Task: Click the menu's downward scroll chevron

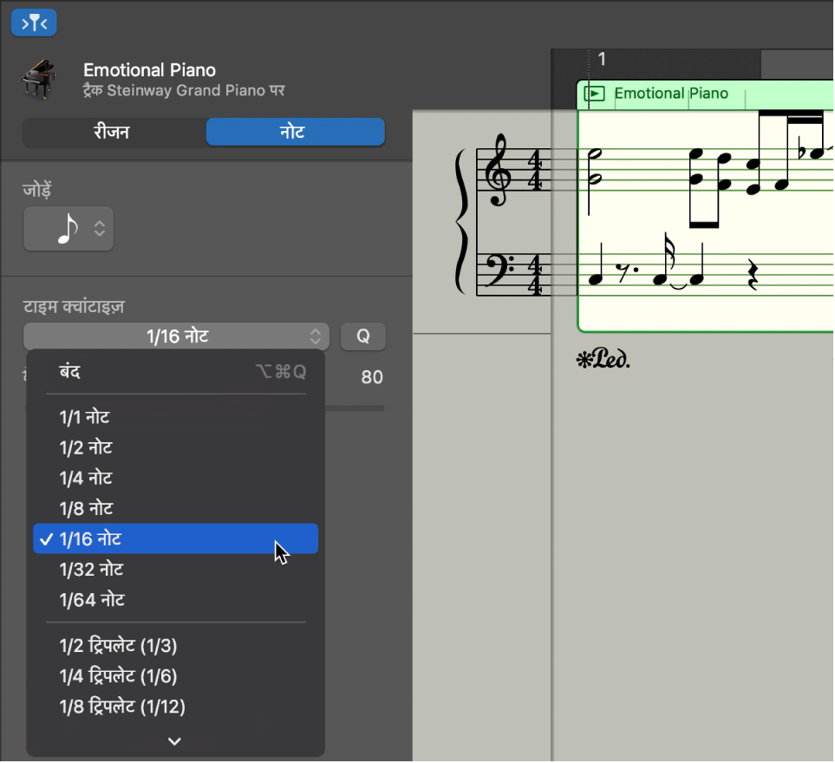Action: [x=174, y=741]
